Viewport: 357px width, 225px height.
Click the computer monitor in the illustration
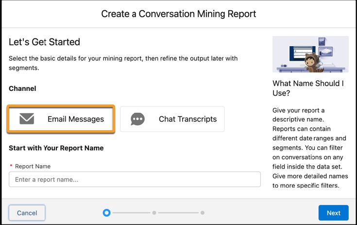302,53
